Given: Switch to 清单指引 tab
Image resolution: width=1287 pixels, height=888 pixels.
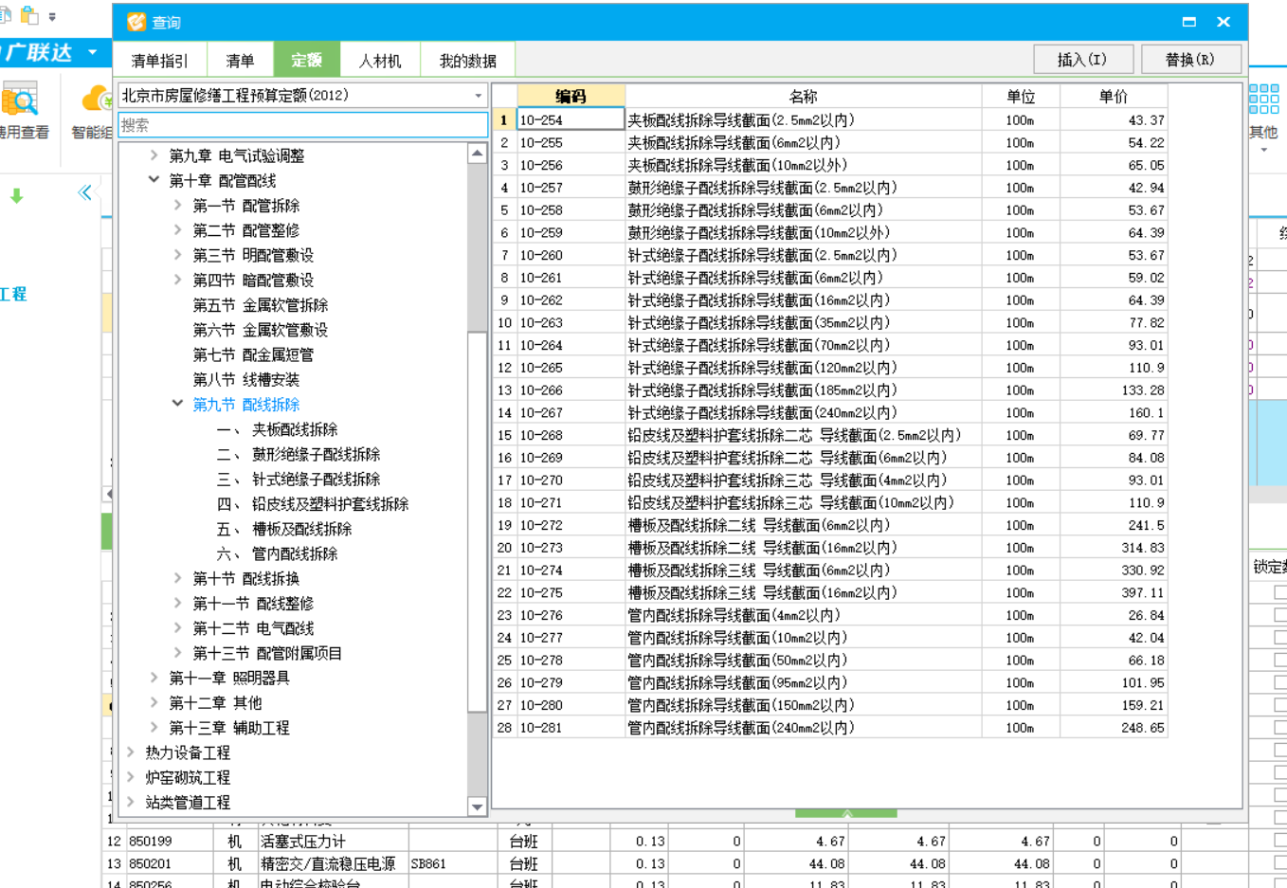Looking at the screenshot, I should coord(159,61).
